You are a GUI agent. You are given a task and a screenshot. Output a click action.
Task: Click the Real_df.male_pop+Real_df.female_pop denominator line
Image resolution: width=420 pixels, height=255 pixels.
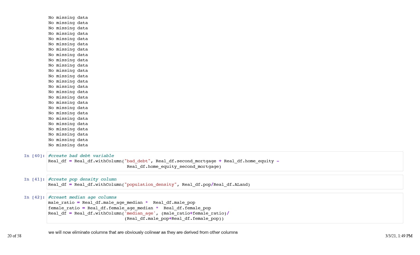click(x=174, y=218)
